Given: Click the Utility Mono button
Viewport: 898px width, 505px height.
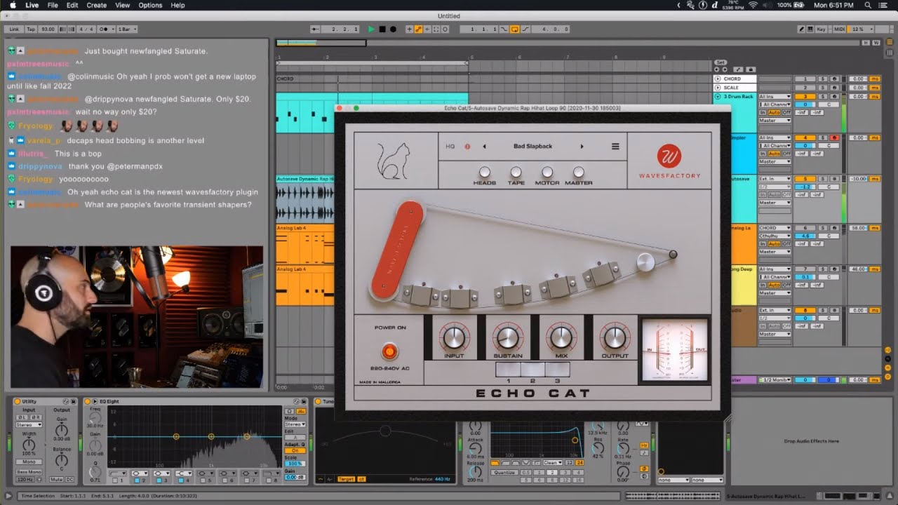Looking at the screenshot, I should tap(28, 462).
